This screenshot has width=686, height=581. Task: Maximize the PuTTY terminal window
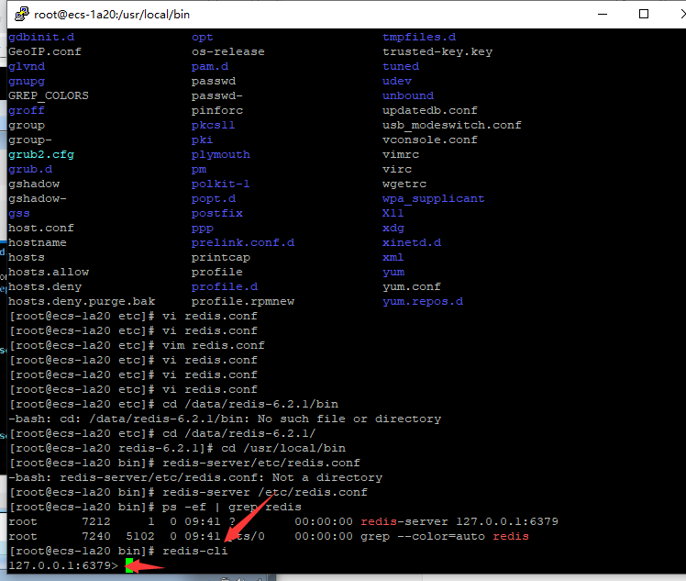[644, 14]
